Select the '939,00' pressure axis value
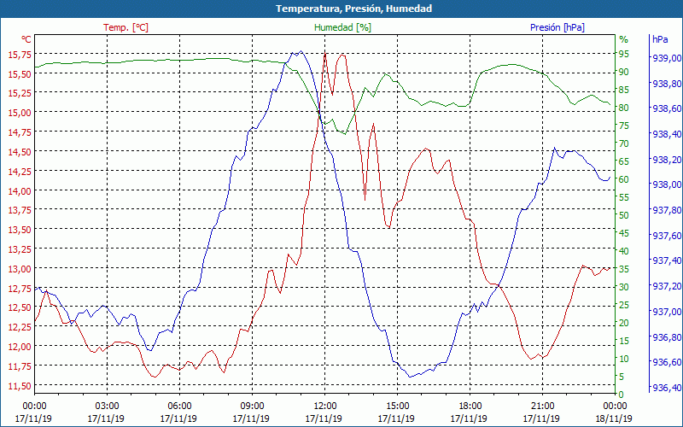The height and width of the screenshot is (427, 683). pyautogui.click(x=666, y=58)
